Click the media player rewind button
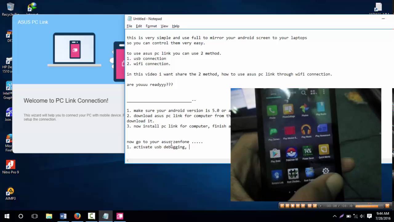394x222 pixels. (x=298, y=206)
